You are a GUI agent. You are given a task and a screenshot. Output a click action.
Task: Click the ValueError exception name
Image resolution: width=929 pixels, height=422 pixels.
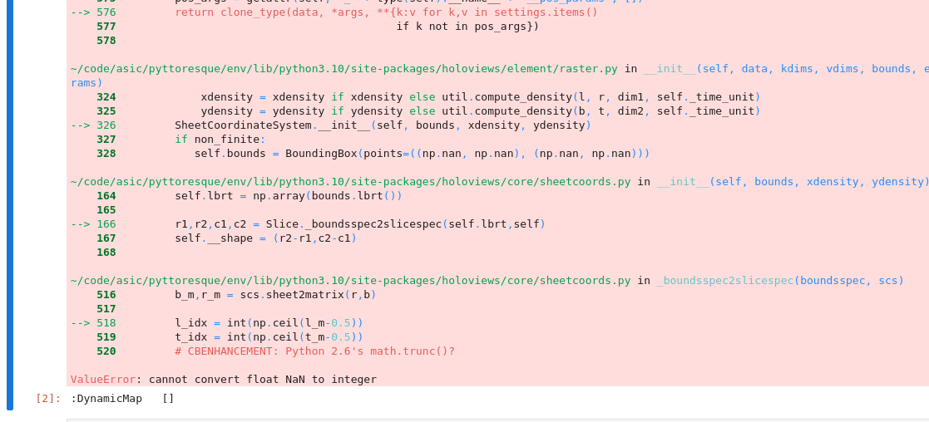coord(103,380)
